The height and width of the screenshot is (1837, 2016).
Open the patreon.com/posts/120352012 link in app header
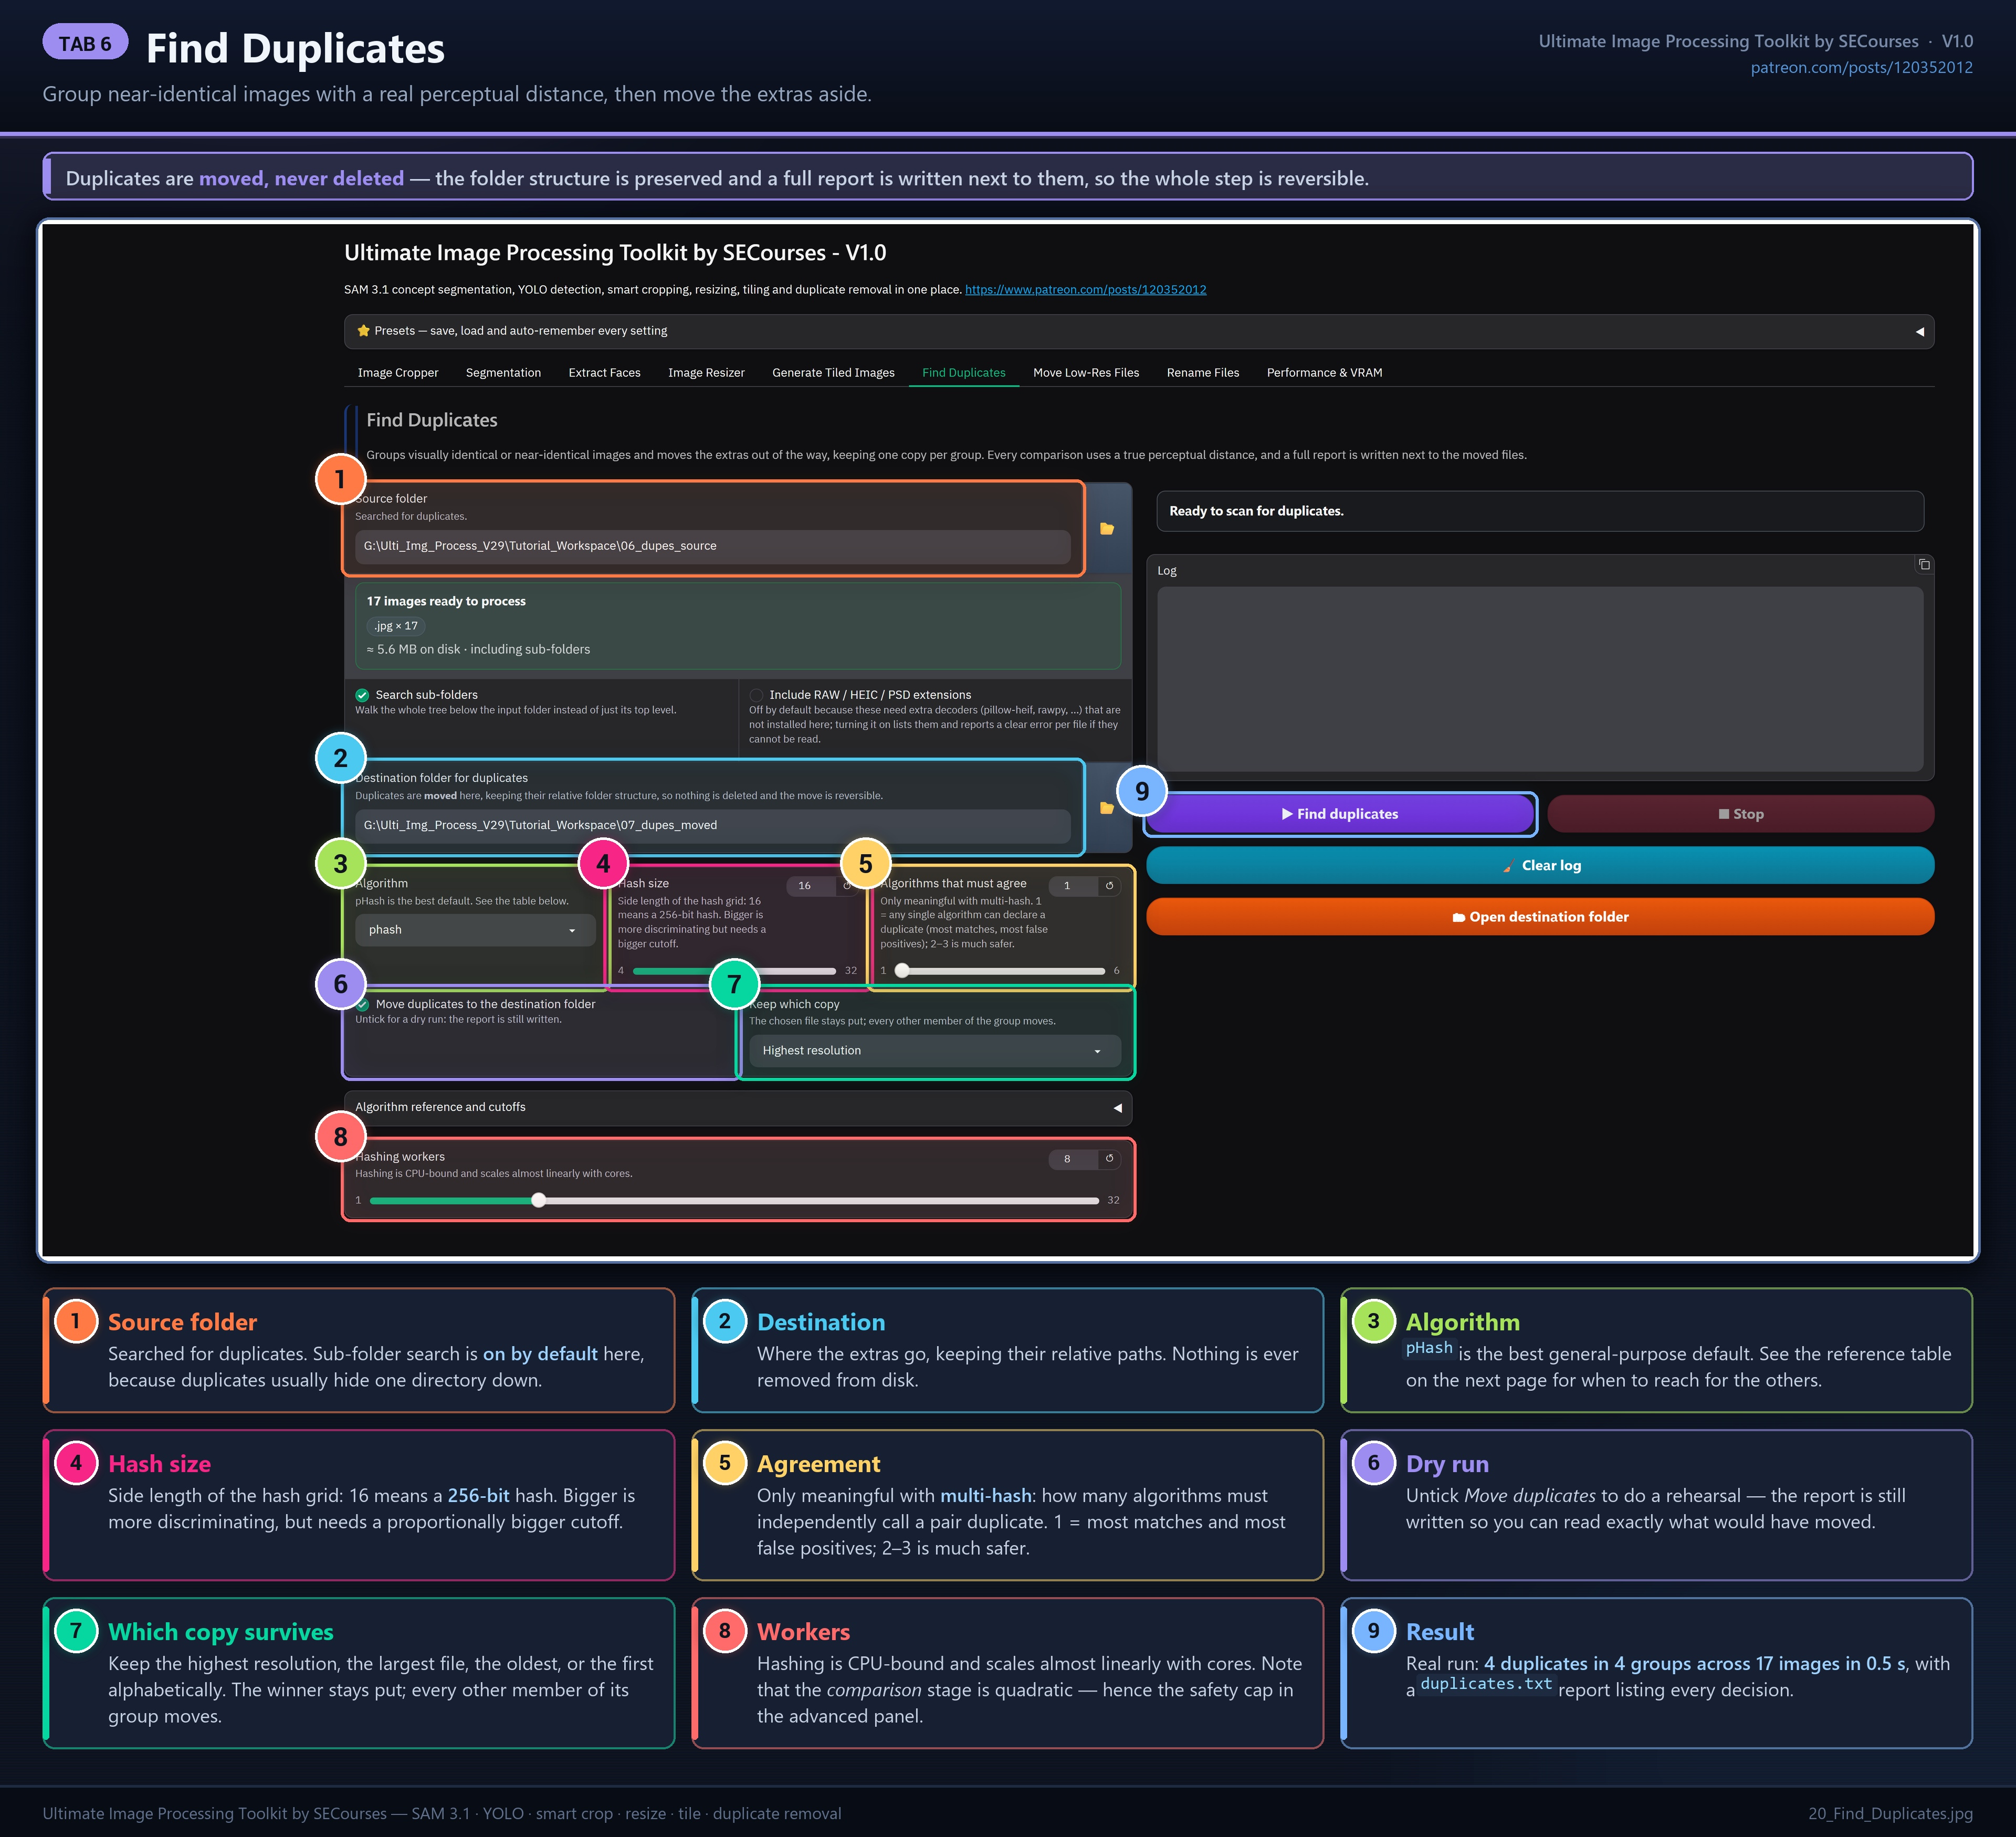coord(1085,290)
